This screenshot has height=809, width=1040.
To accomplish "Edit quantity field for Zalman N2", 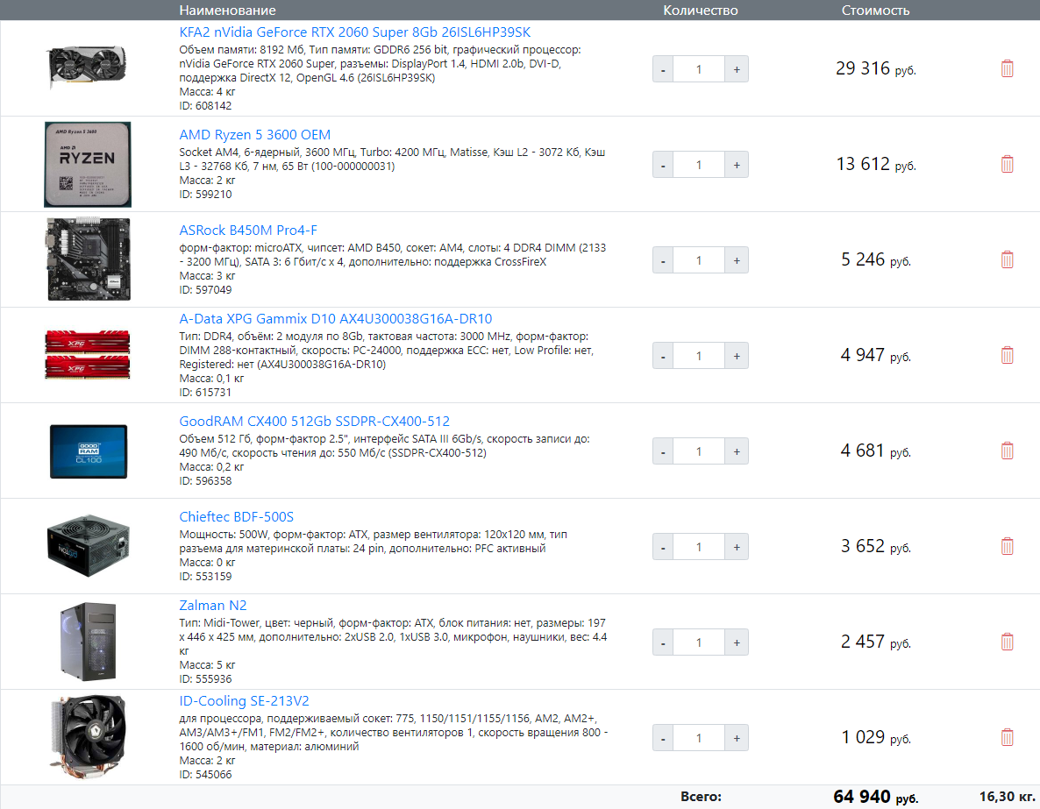I will [x=698, y=642].
